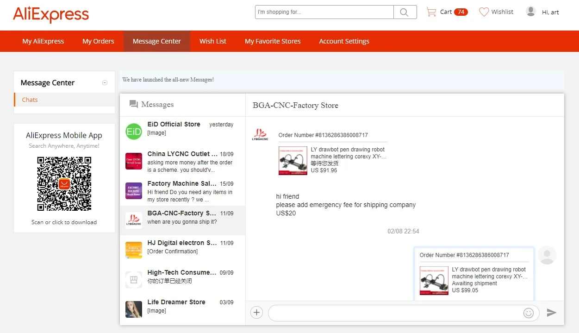Click the Cart 74 link
Viewport: 579px width, 333px height.
pos(454,12)
